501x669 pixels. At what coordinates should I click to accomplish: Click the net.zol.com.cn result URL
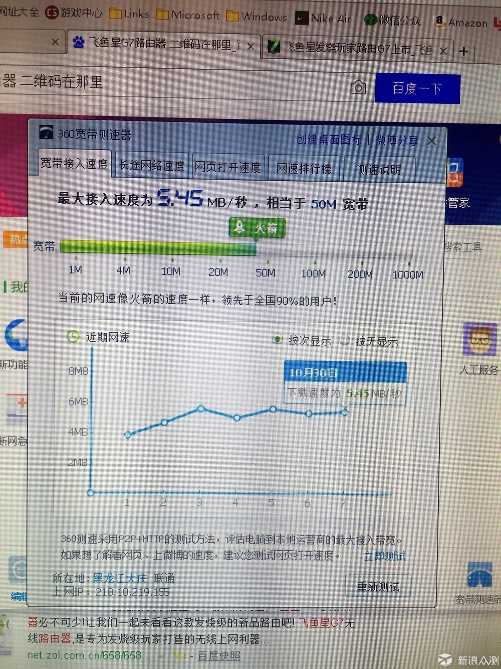(88, 655)
